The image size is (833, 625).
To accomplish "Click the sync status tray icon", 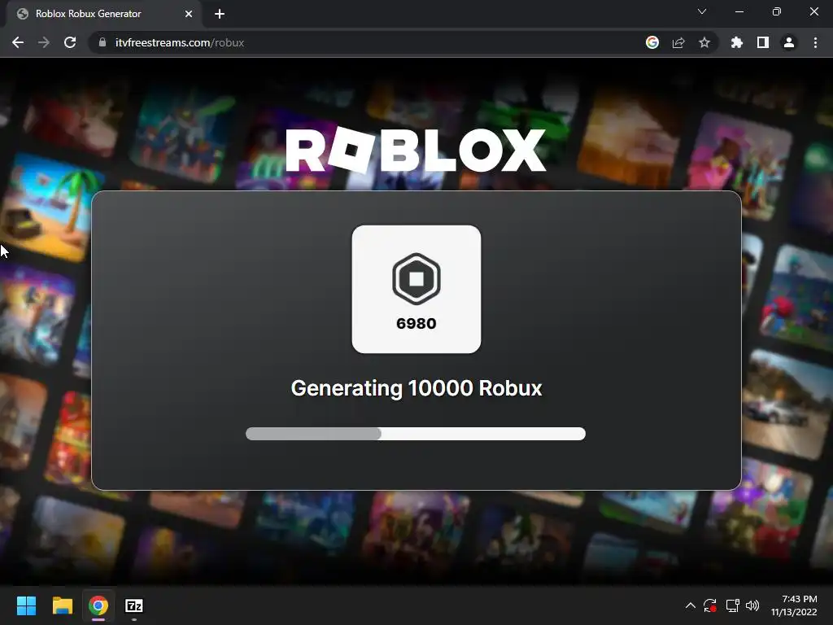I will (x=709, y=605).
